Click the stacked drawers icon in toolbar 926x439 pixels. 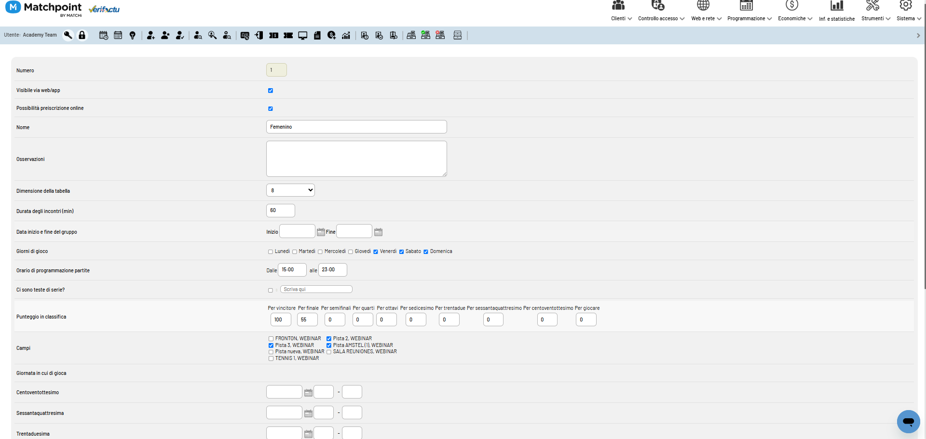pyautogui.click(x=458, y=35)
